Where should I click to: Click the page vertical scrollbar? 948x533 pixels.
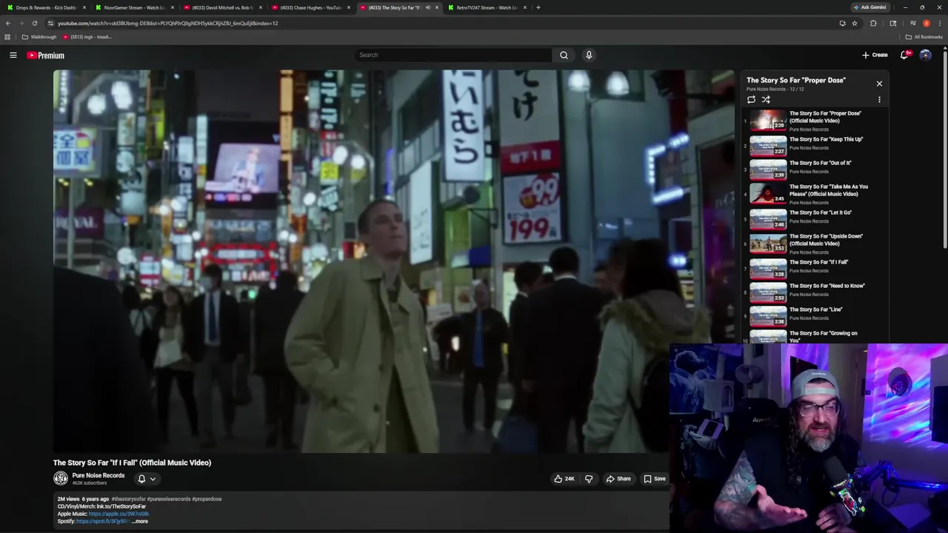(x=944, y=148)
